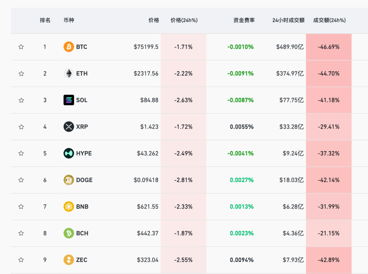Sort by 24小时成交额 column header

(288, 20)
